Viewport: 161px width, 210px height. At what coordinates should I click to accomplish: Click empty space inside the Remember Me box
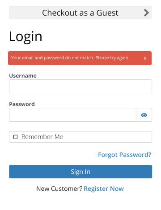107,137
